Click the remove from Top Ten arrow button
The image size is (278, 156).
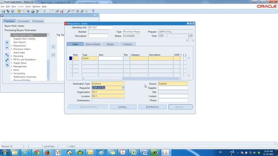(x=53, y=55)
